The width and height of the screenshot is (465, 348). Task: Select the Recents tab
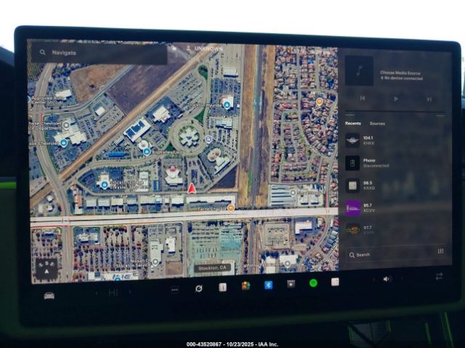click(x=352, y=124)
